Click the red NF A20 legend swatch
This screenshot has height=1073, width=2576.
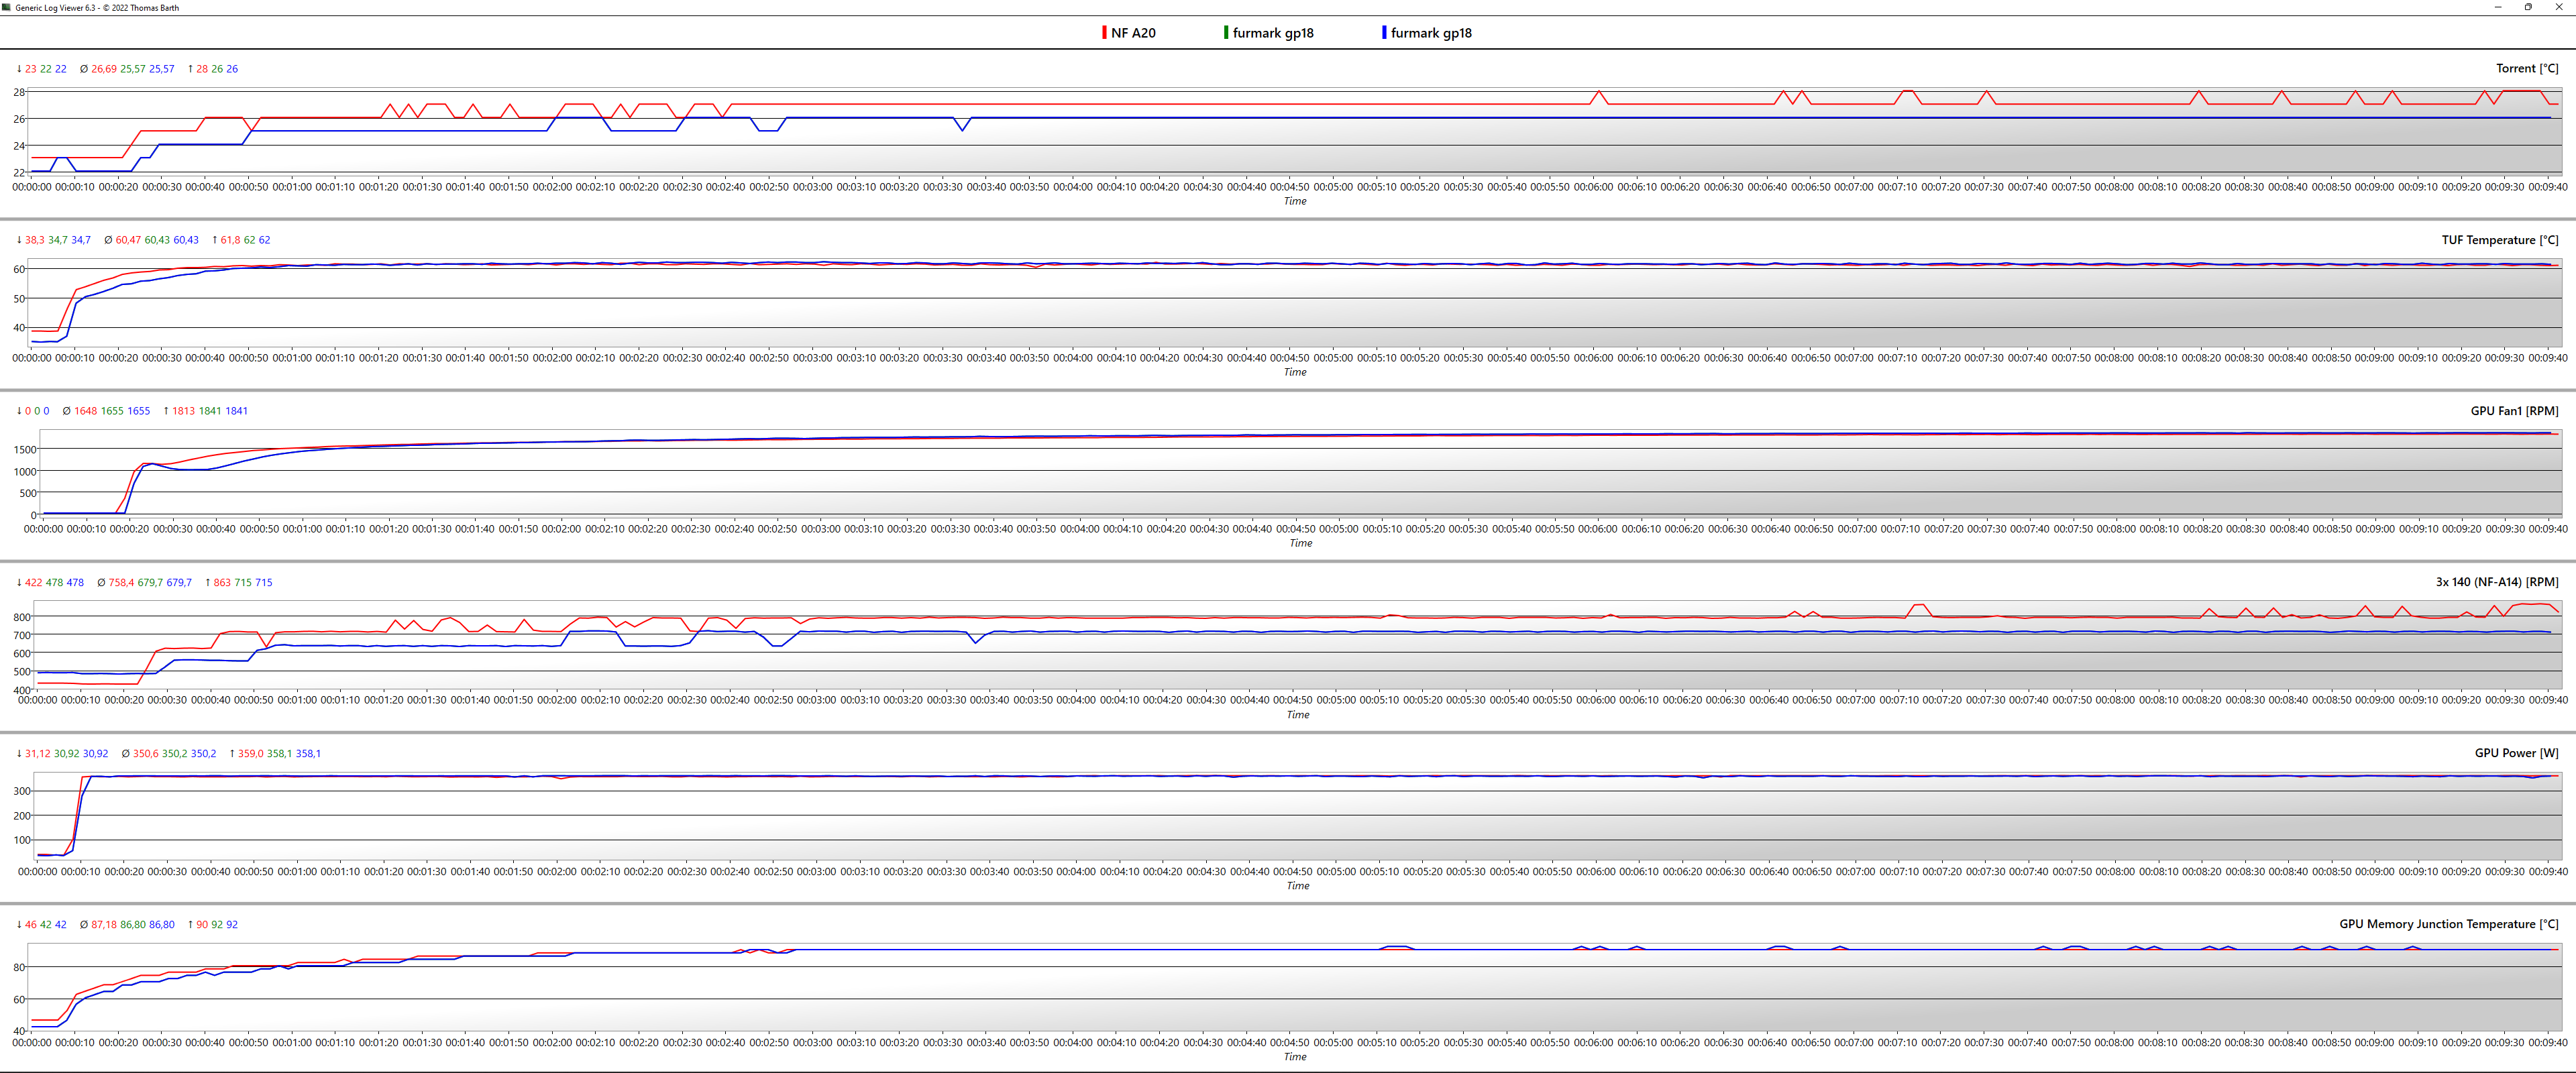(x=1104, y=33)
